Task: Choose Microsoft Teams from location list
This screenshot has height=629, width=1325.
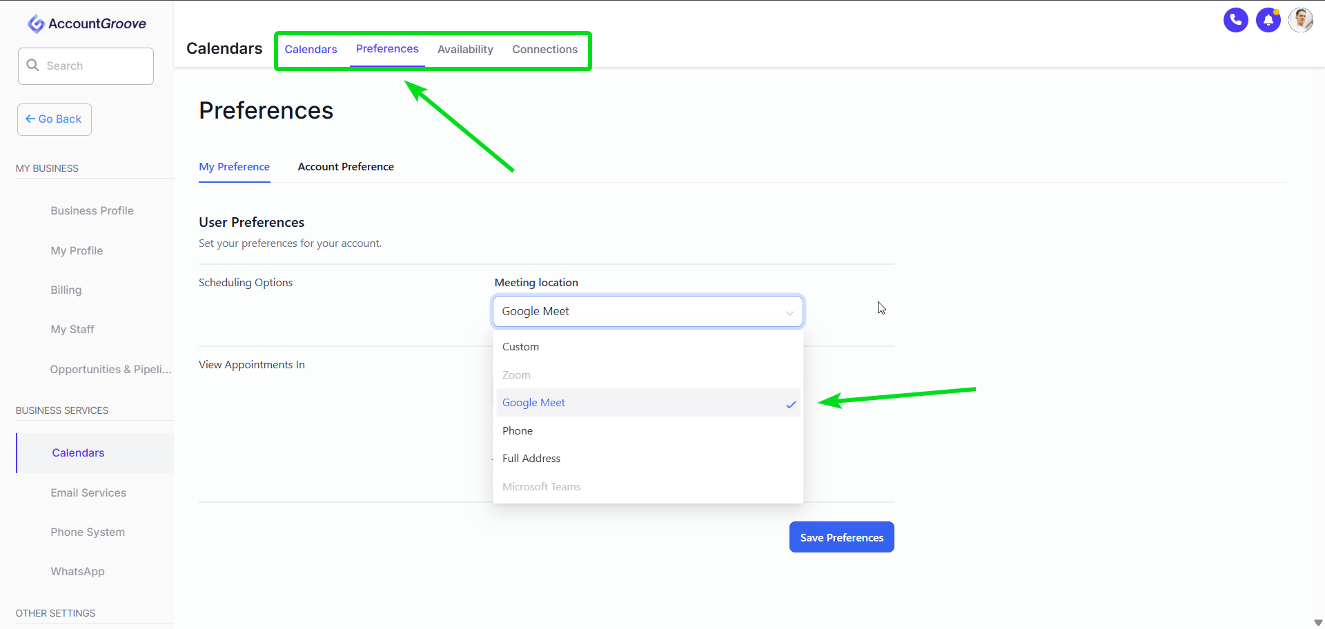Action: [648, 487]
